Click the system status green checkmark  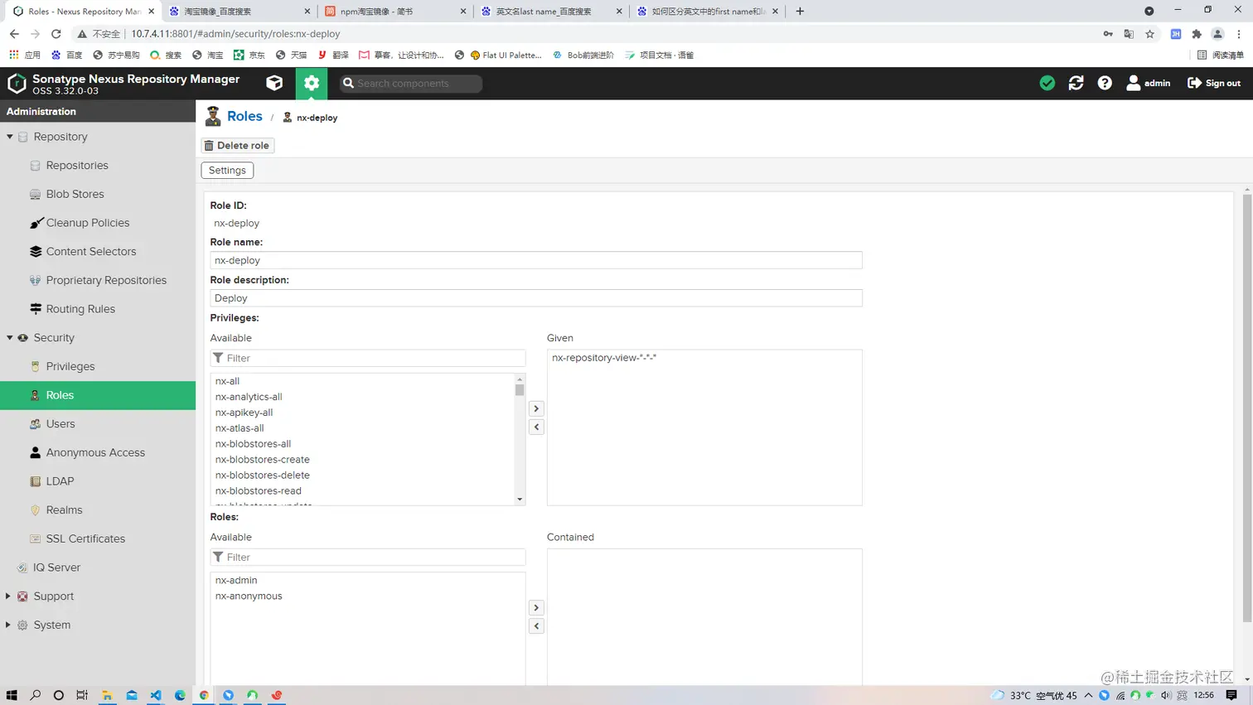(1047, 83)
